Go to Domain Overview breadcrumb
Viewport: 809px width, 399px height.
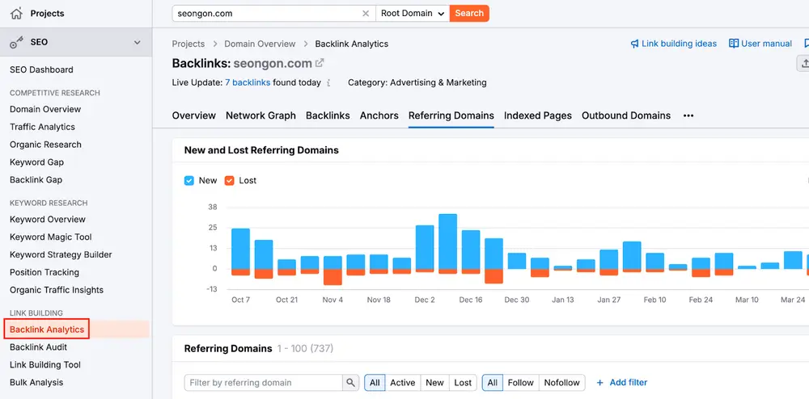coord(260,44)
